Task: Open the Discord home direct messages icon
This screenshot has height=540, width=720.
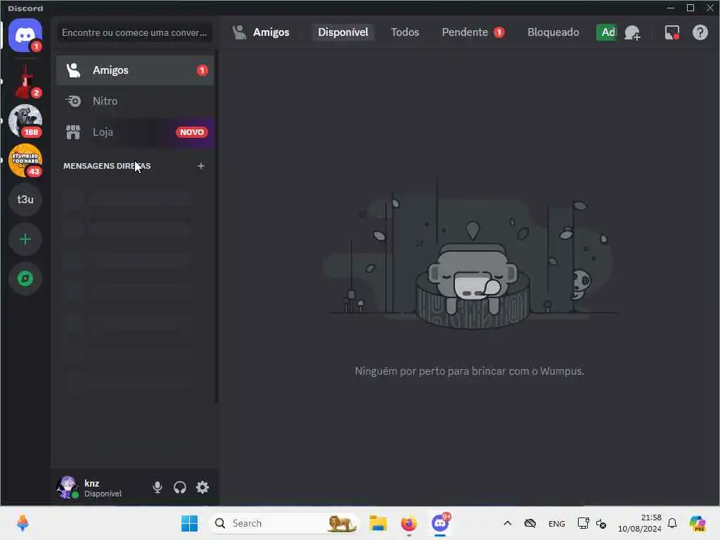Action: click(x=25, y=35)
